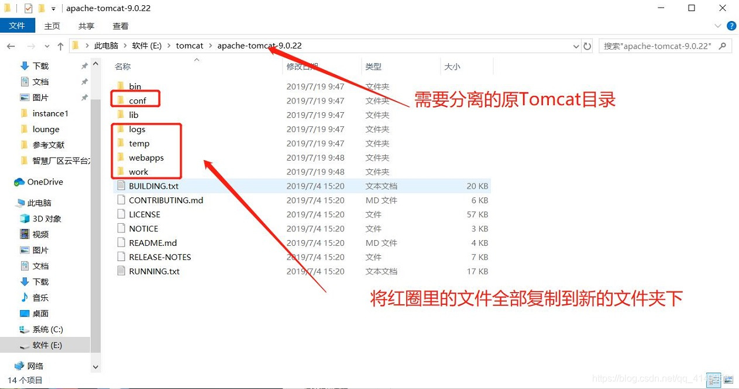Select the RUNNING.txt file
This screenshot has width=739, height=389.
pos(154,272)
